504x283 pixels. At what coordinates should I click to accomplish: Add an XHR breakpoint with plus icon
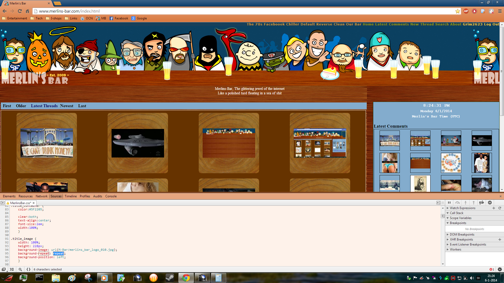coord(500,240)
